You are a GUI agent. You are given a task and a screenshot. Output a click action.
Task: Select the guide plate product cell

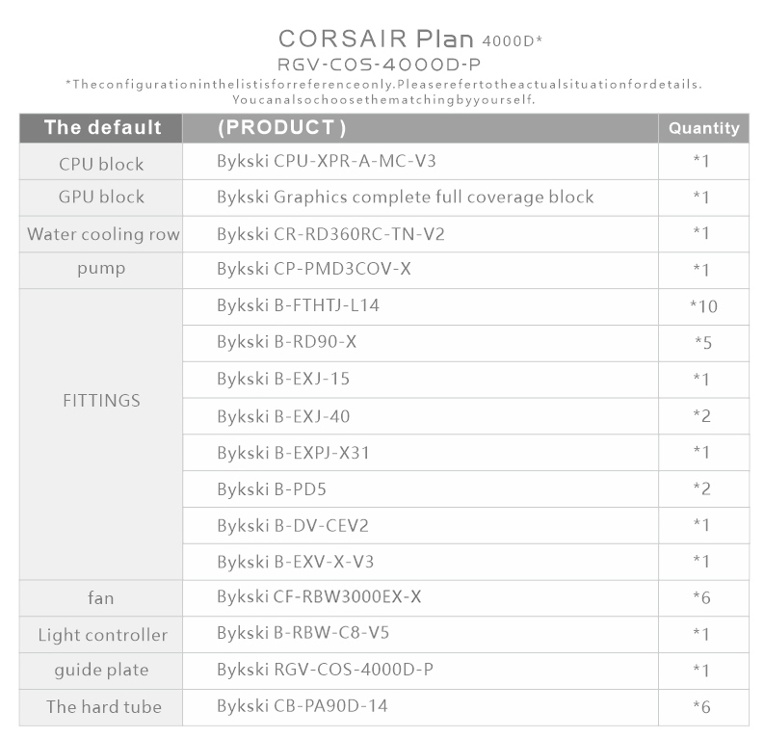[420, 672]
